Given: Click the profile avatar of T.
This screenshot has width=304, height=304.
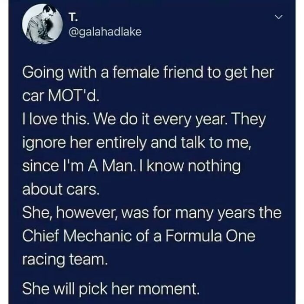Looking at the screenshot, I should 43,24.
